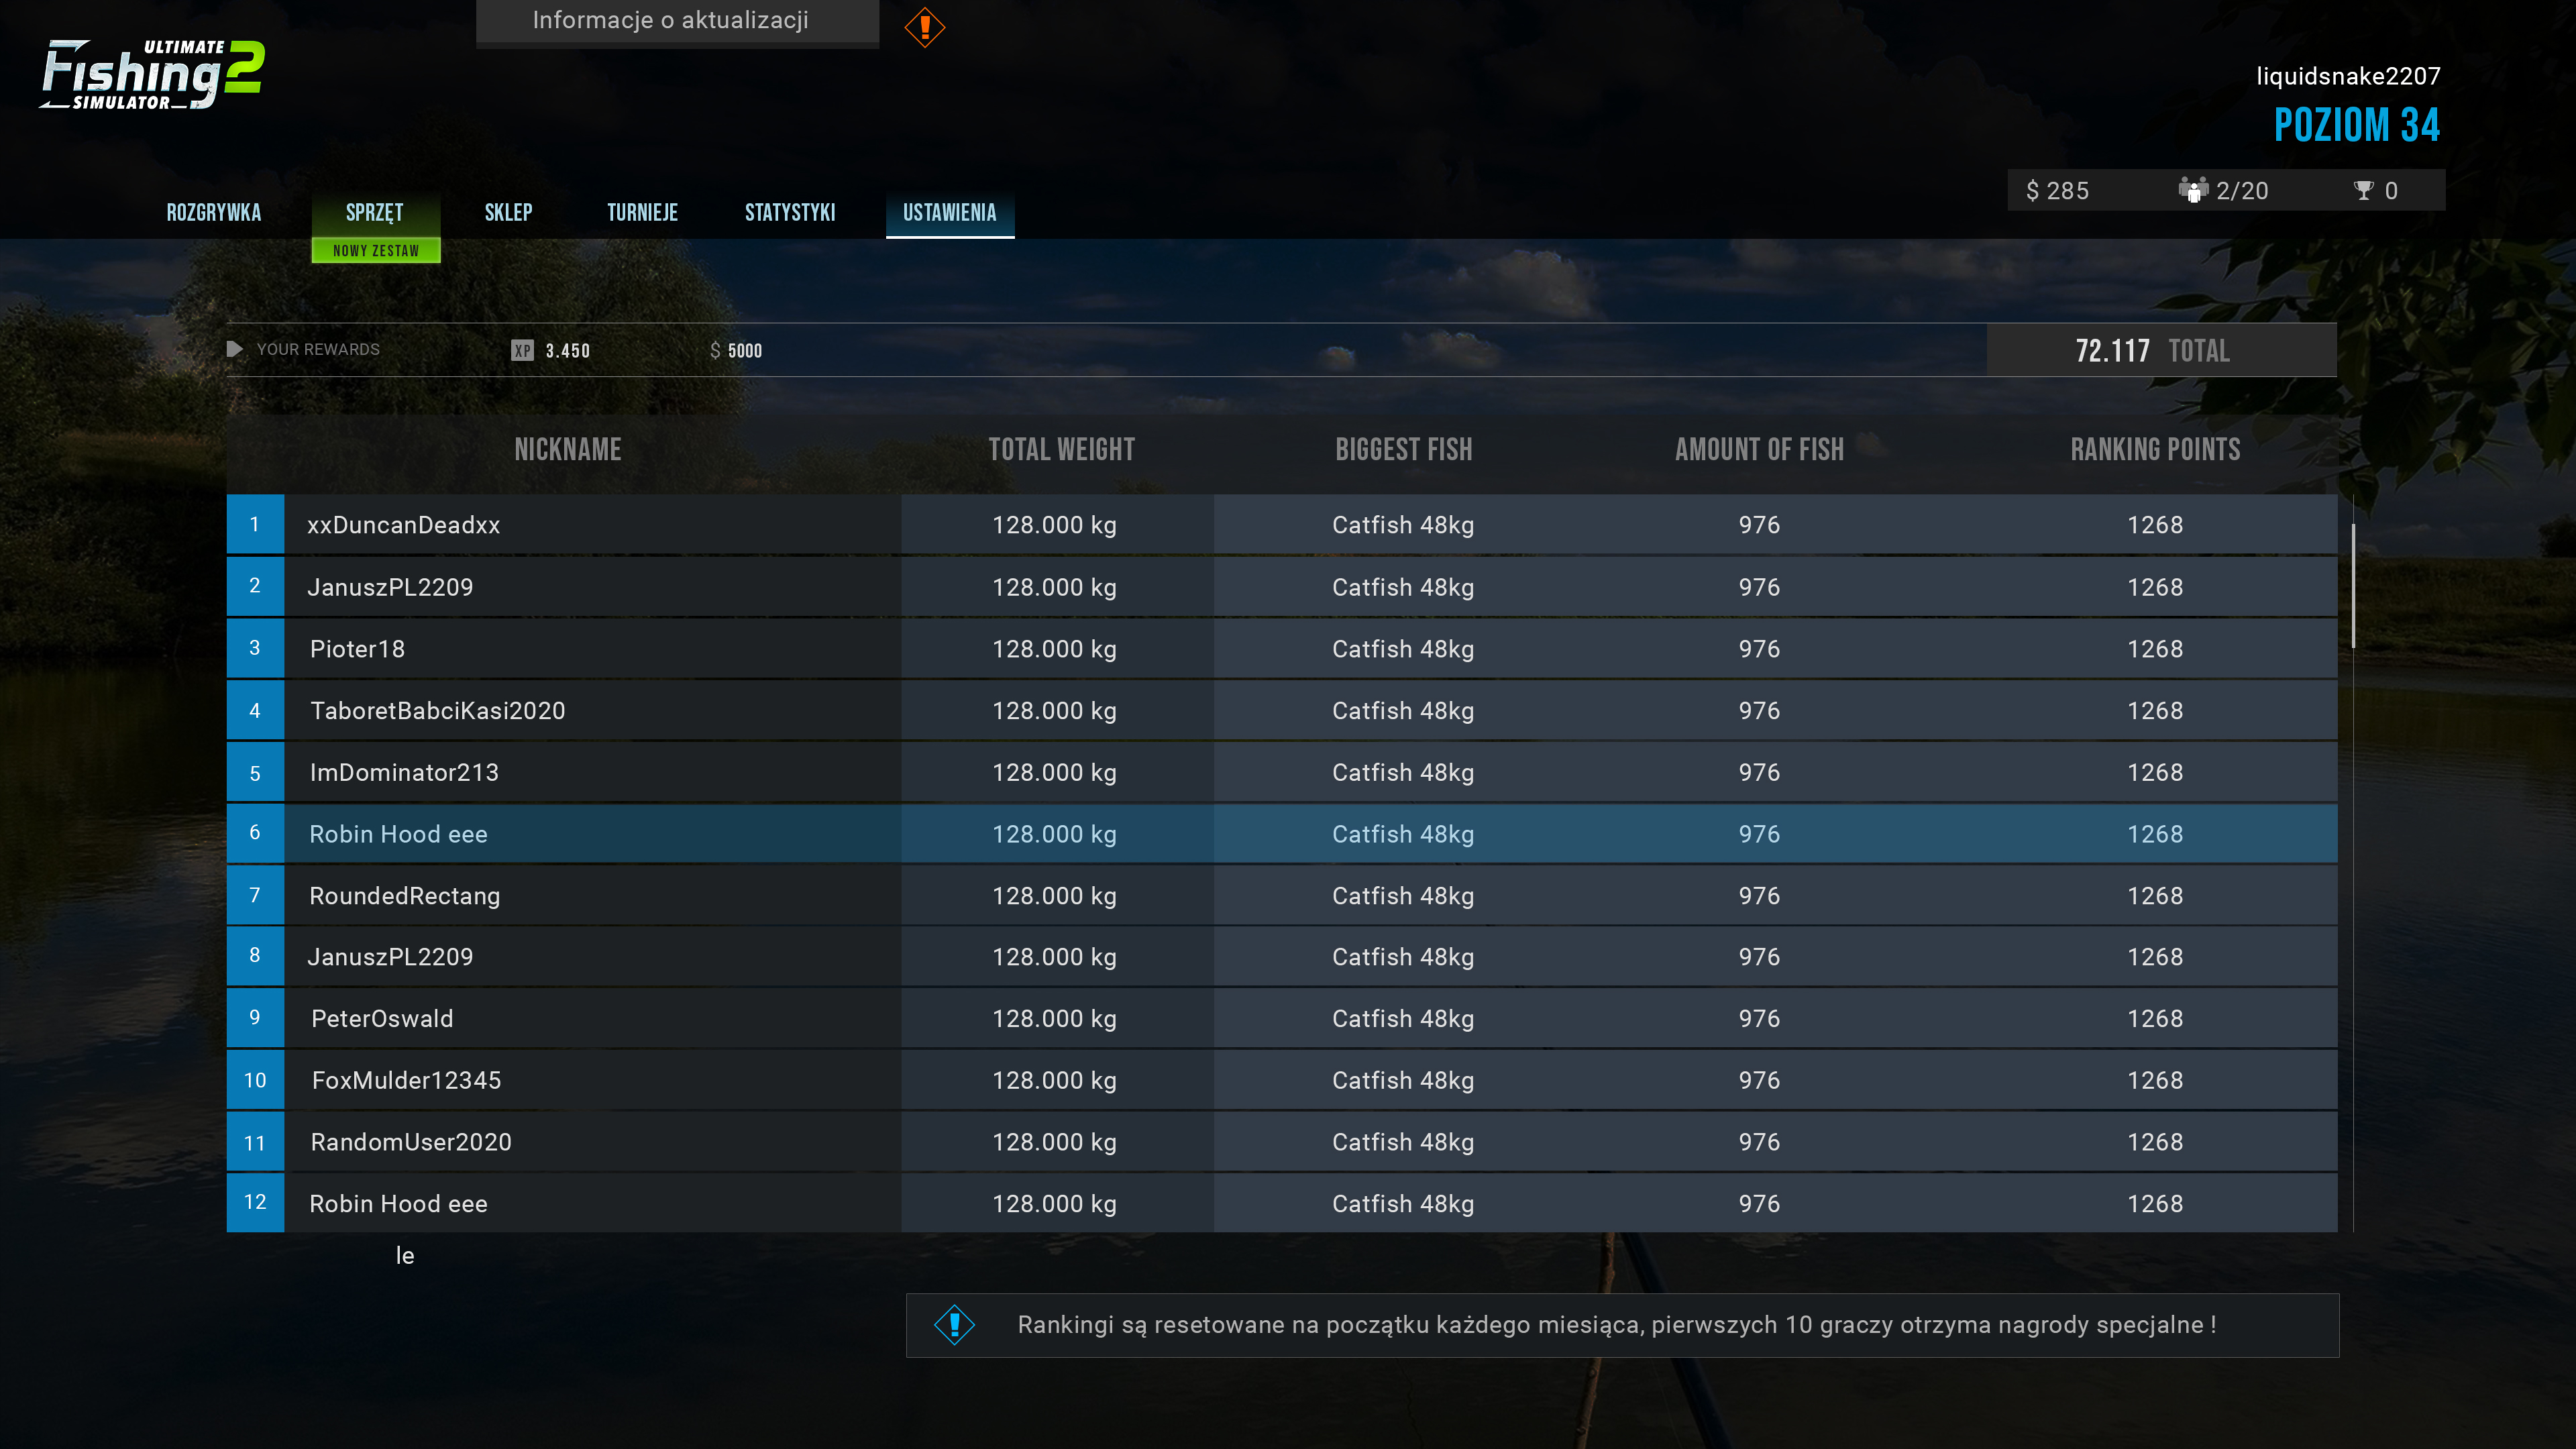
Task: Click the trophy icon in the stats bar
Action: tap(2363, 190)
